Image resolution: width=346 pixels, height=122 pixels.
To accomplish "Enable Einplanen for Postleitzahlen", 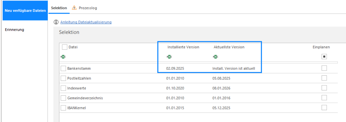I will pos(324,78).
